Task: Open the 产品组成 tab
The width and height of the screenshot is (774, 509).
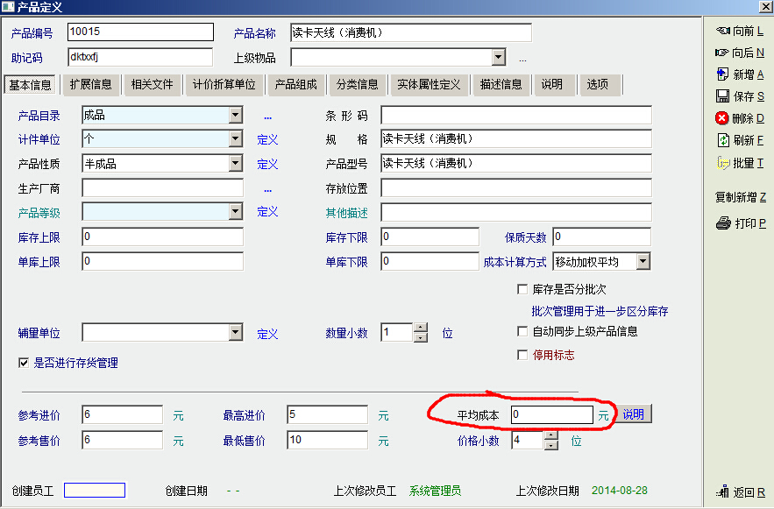Action: tap(296, 85)
